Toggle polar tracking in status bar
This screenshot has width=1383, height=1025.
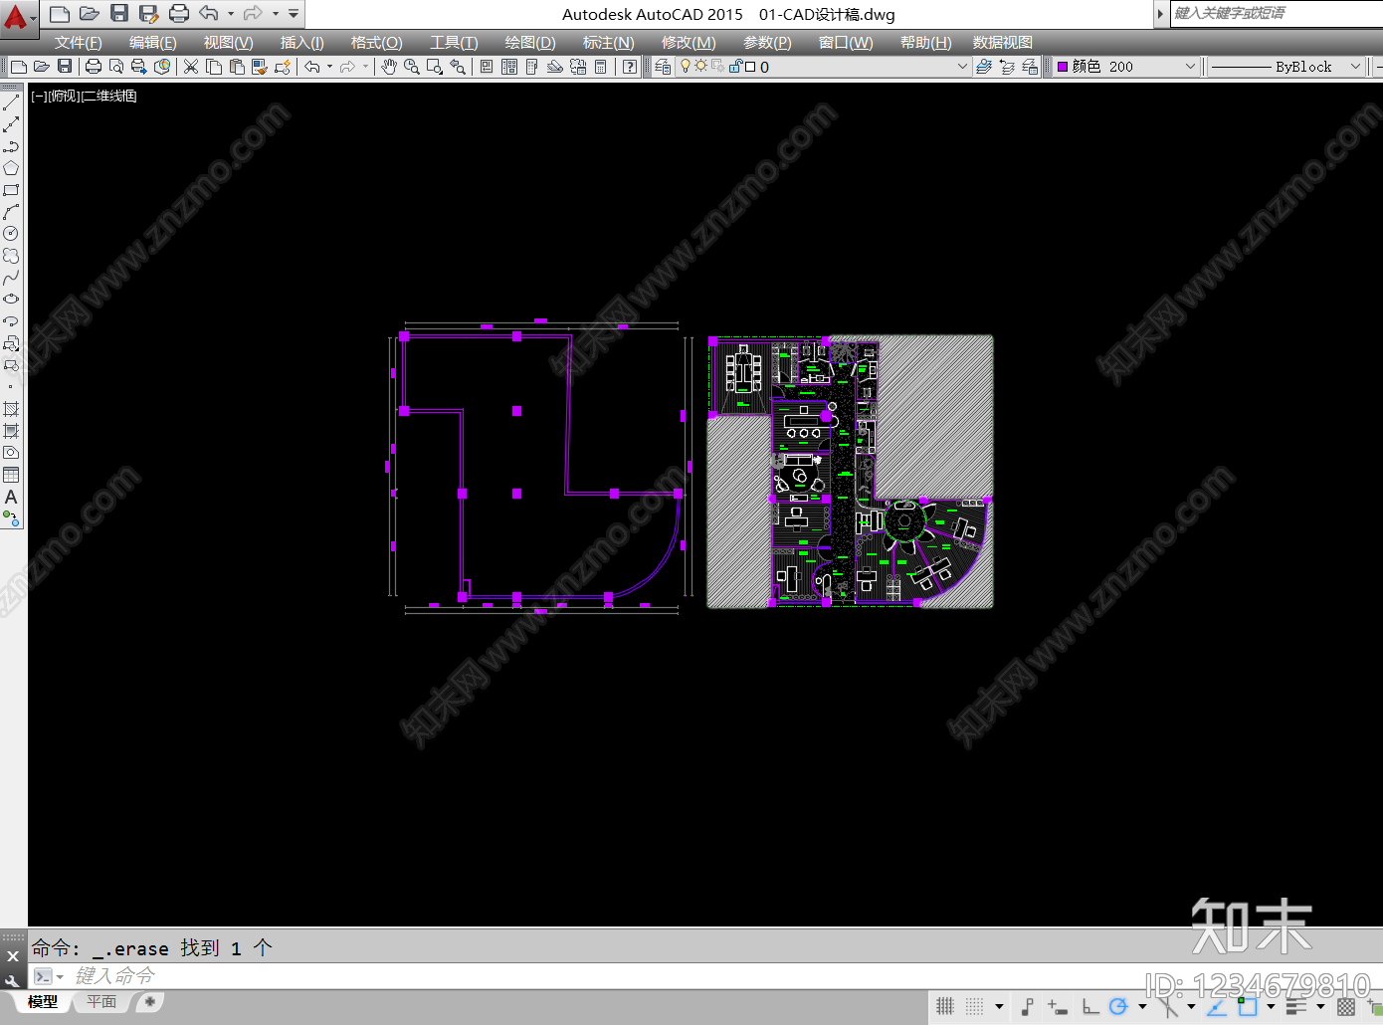[1118, 1006]
